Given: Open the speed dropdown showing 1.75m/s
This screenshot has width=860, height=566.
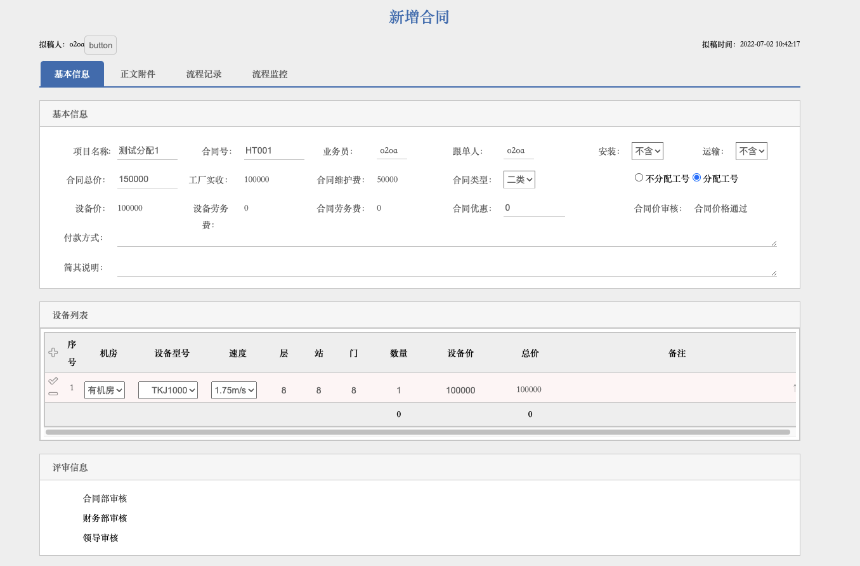Looking at the screenshot, I should coord(234,390).
